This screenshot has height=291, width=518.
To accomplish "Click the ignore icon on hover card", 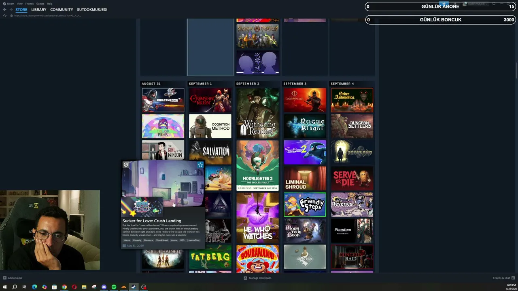I will [x=126, y=165].
